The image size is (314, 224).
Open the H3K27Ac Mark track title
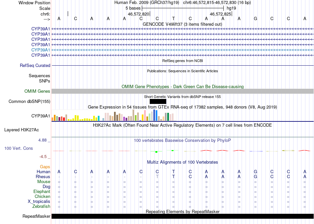click(x=182, y=125)
